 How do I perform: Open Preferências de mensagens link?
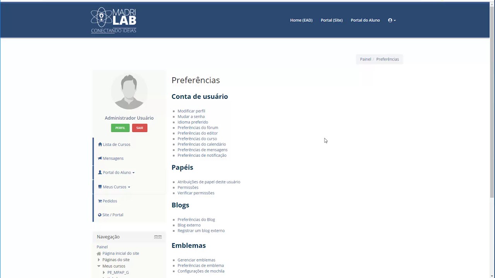point(202,150)
